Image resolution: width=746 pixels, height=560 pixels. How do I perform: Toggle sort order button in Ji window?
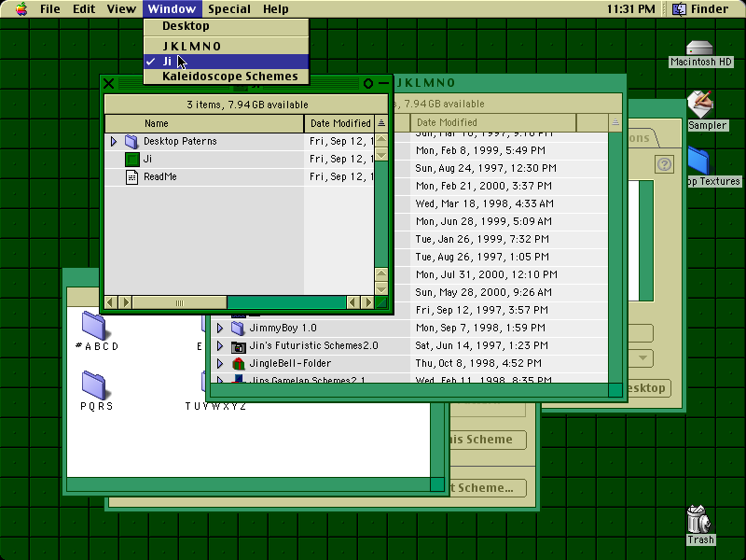click(x=381, y=123)
